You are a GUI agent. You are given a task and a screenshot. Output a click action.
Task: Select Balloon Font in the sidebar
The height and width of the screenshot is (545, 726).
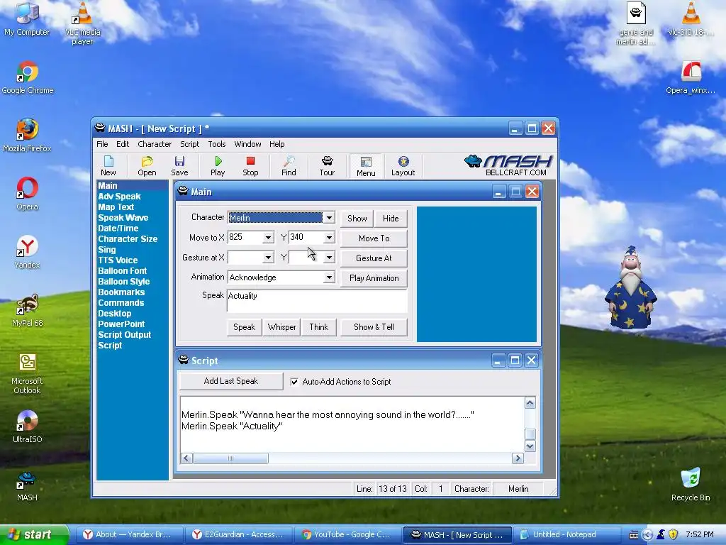point(122,271)
